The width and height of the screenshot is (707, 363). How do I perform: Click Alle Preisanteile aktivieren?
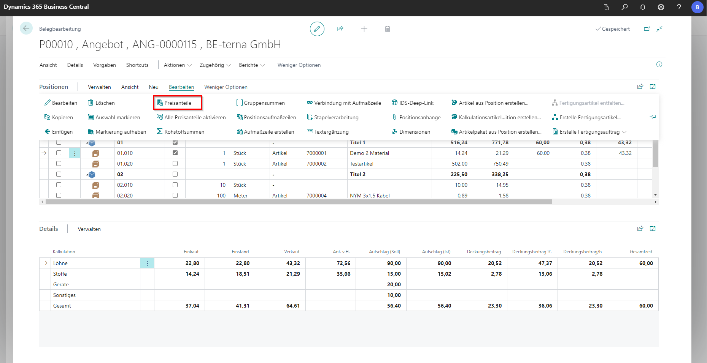[191, 117]
